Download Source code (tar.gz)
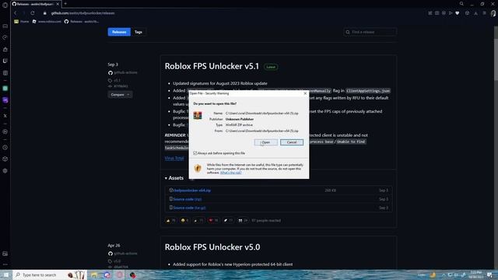 (189, 208)
